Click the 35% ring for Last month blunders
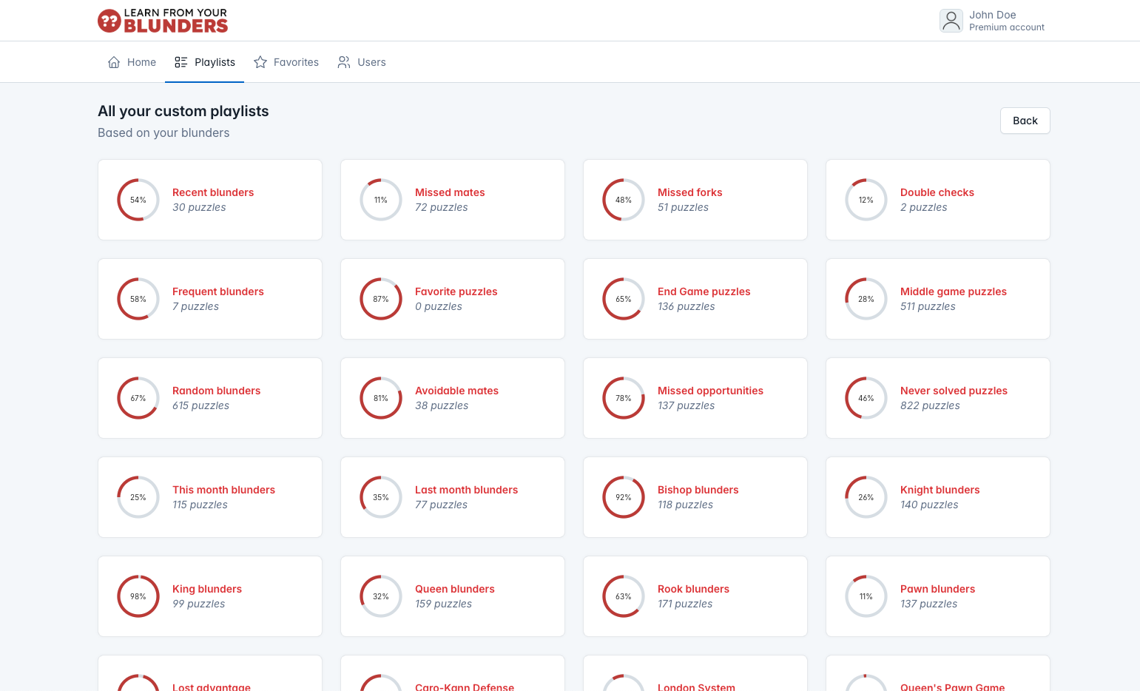 coord(381,497)
